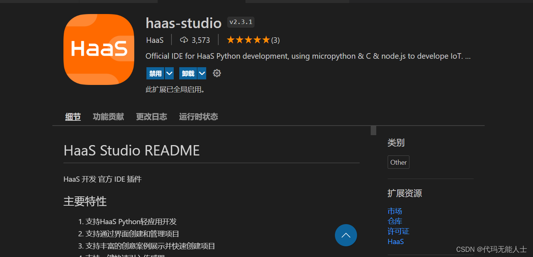Click list item 支持通过界面创建和管理项目

click(x=132, y=234)
